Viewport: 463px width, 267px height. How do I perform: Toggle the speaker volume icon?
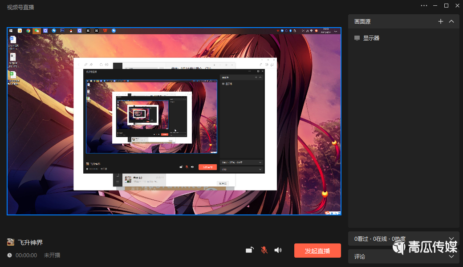coord(278,250)
